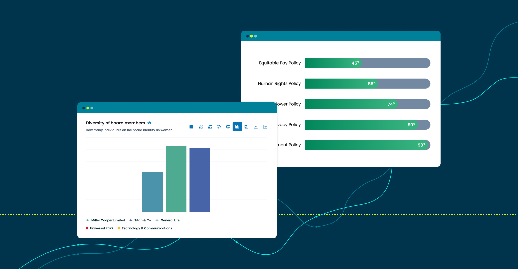Toggle the General Life legend series
Viewport: 518px width, 269px height.
(x=167, y=220)
